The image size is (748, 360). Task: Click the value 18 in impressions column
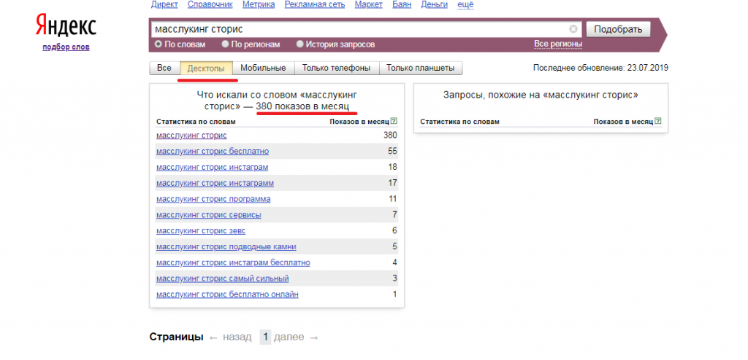392,167
